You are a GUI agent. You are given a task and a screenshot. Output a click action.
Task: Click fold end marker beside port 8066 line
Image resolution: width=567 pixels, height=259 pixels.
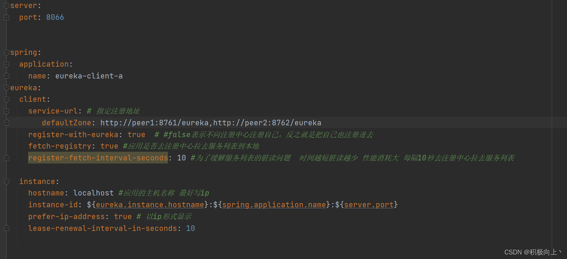[6, 17]
